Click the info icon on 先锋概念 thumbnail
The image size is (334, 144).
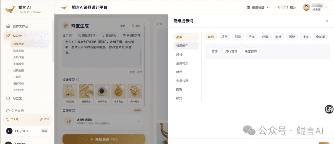(x=139, y=87)
